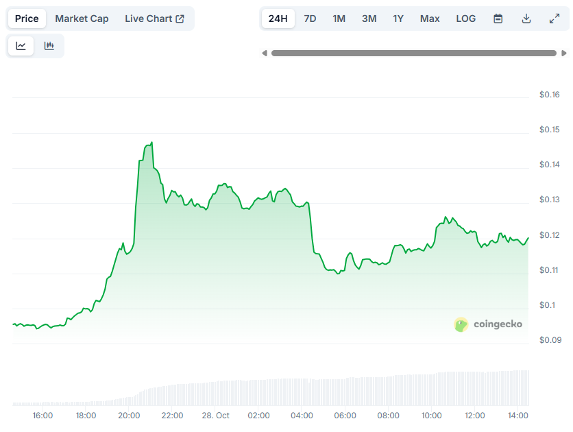Toggle LOG scale on the chart
The width and height of the screenshot is (573, 432).
[466, 19]
